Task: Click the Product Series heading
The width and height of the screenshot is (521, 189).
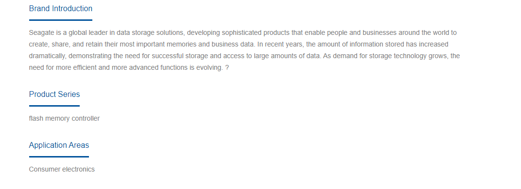Action: 54,94
